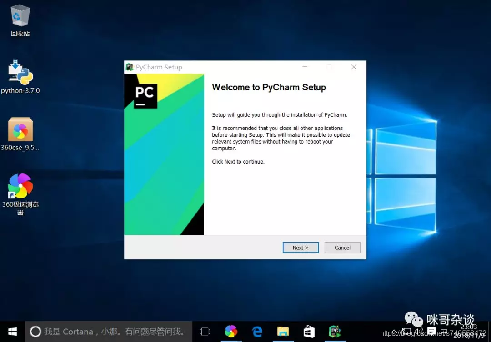Image resolution: width=491 pixels, height=342 pixels.
Task: Close the PyCharm Setup window
Action: click(354, 67)
